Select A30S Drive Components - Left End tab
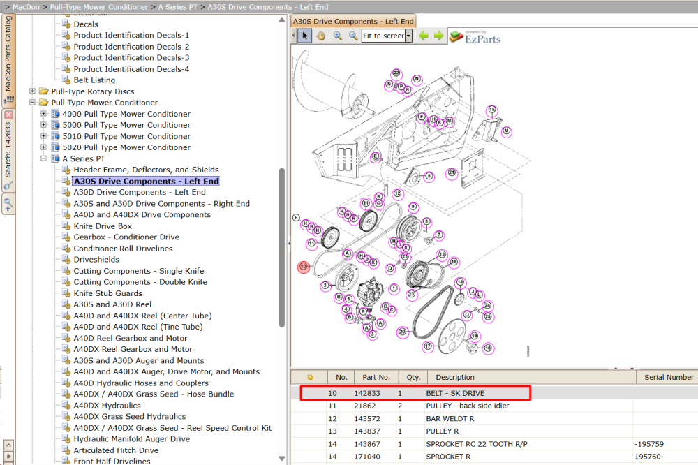The width and height of the screenshot is (698, 465). [x=353, y=21]
